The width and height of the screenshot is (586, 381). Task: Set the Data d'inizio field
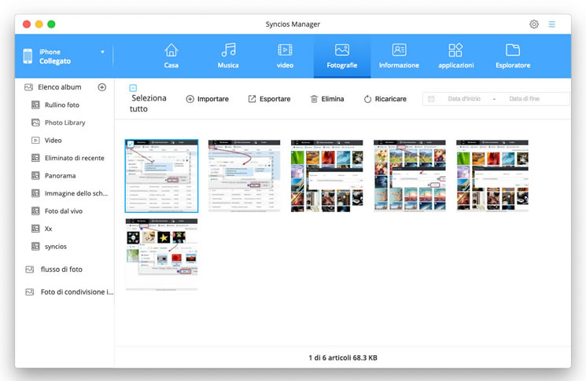[464, 99]
